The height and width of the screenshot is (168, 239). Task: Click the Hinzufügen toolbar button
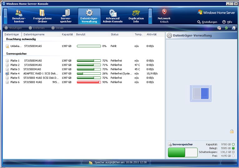(13, 28)
